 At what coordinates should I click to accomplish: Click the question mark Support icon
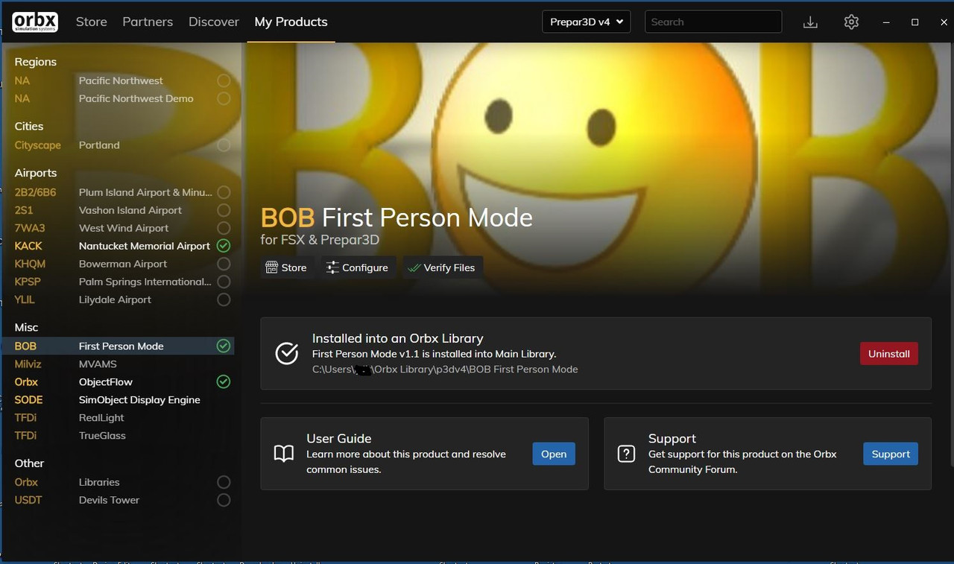click(x=626, y=454)
